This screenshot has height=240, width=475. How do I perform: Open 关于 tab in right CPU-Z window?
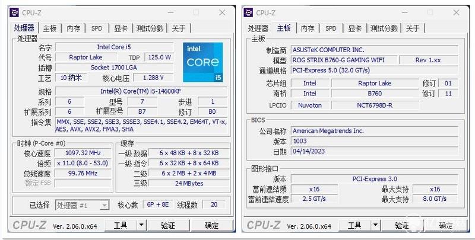pyautogui.click(x=413, y=28)
